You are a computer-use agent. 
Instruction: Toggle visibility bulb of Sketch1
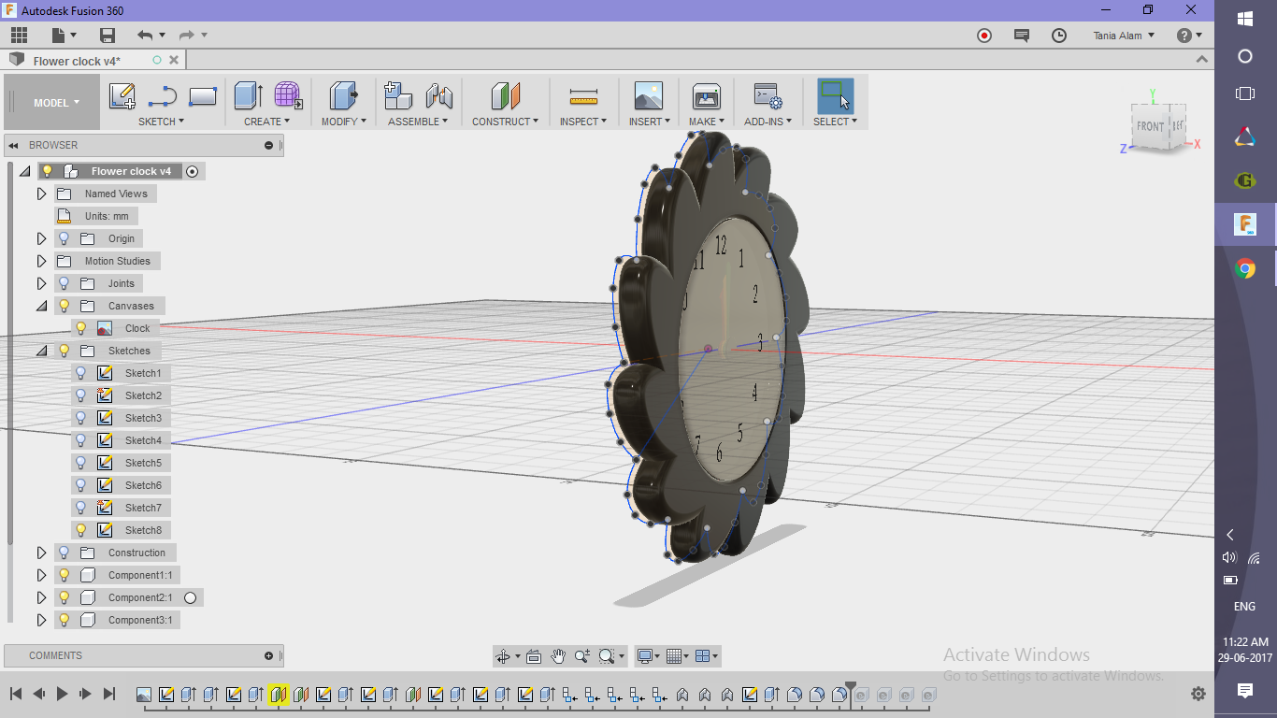[x=80, y=373]
